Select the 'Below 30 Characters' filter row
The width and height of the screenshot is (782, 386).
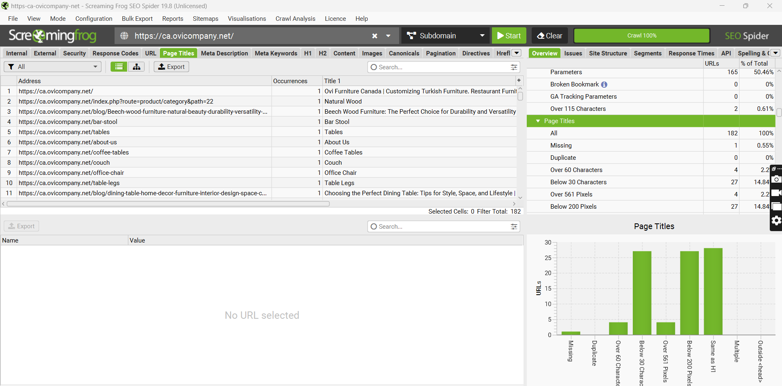pyautogui.click(x=651, y=182)
